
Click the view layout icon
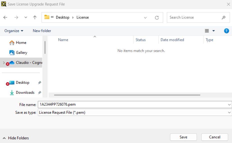(x=207, y=31)
